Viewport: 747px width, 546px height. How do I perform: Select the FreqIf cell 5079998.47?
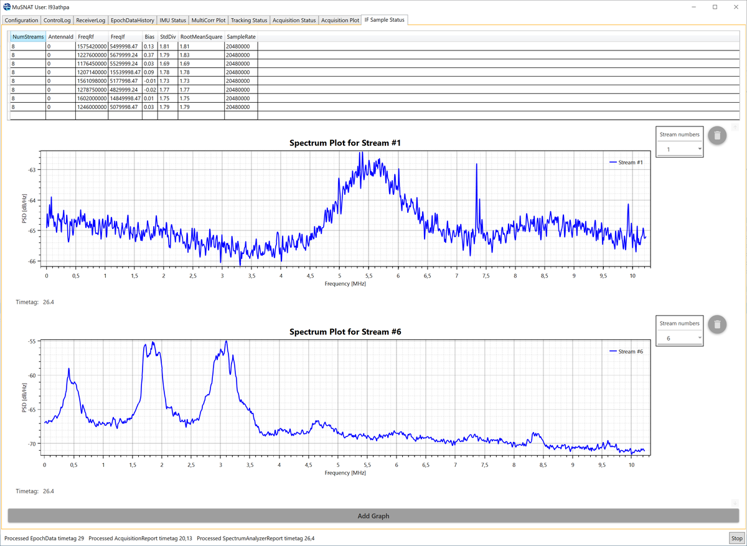pos(125,107)
